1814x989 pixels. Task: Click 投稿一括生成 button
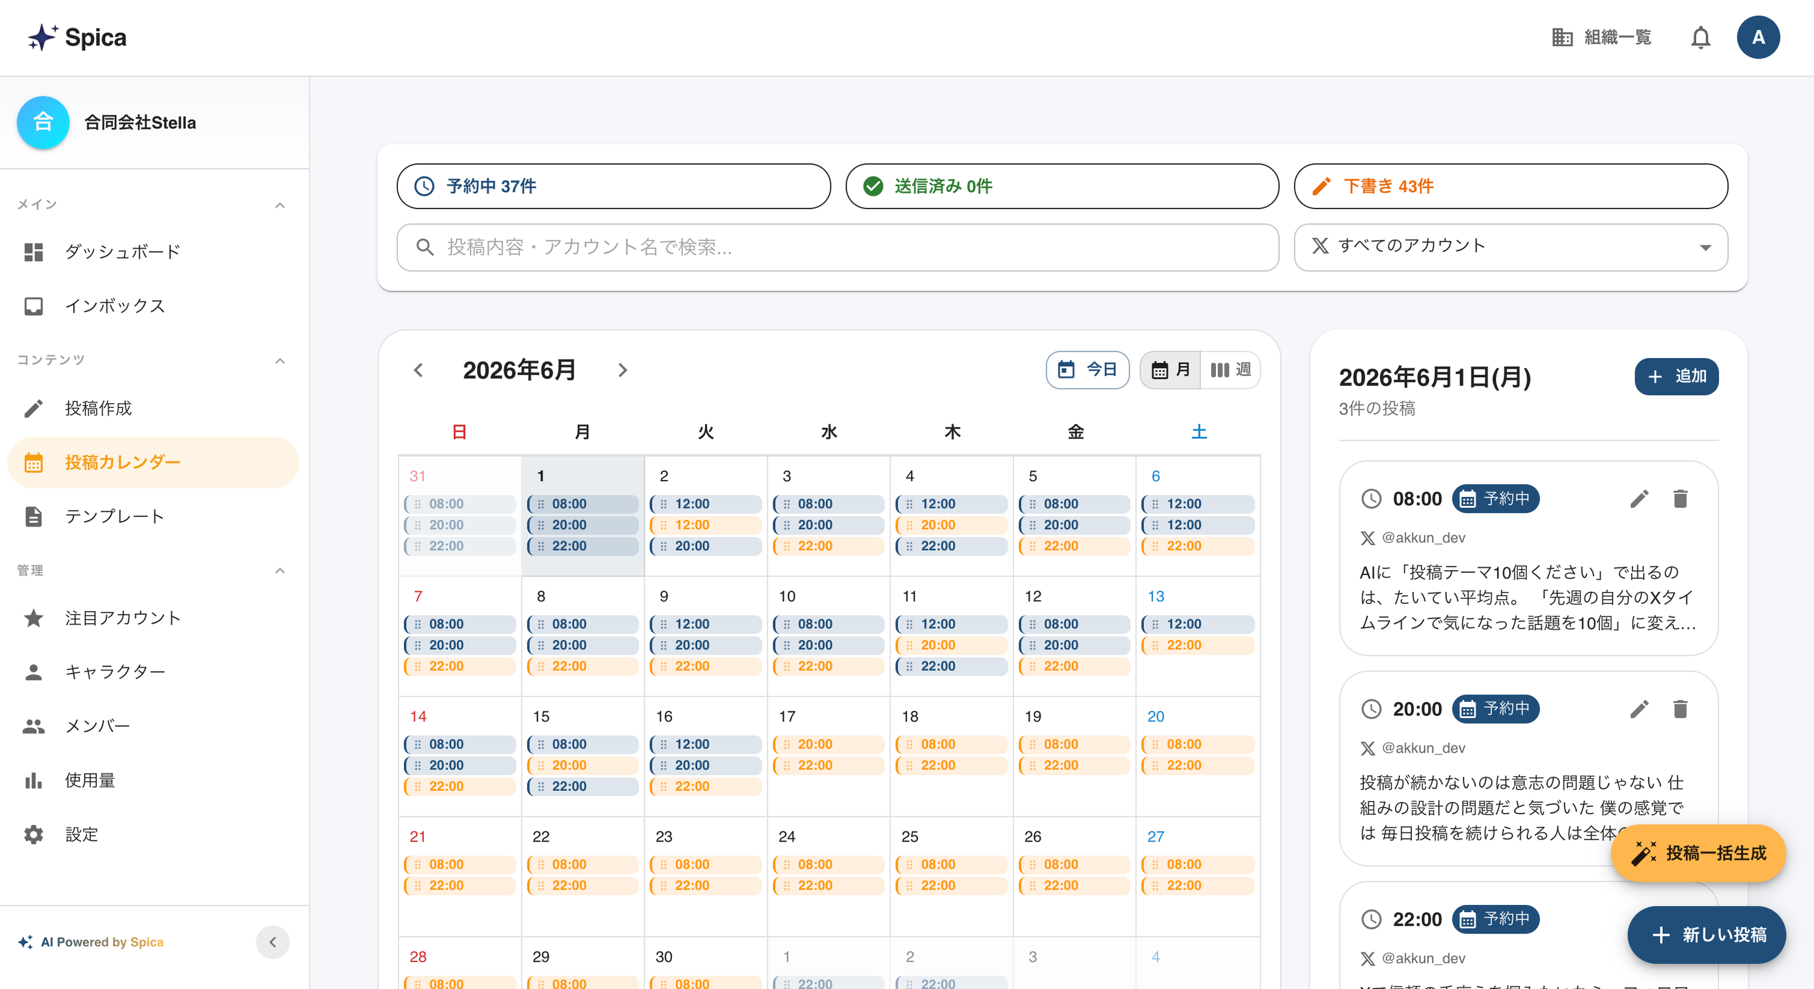pos(1699,853)
